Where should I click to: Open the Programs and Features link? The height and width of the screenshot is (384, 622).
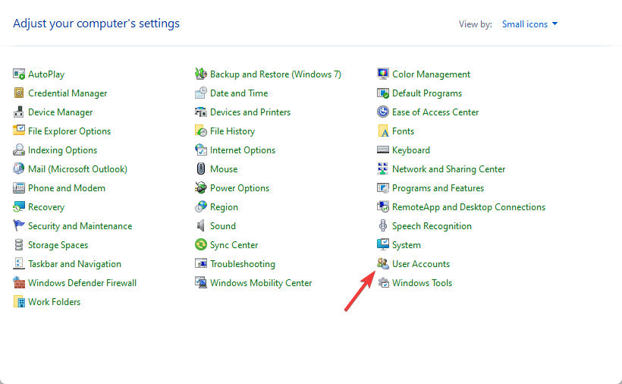click(438, 188)
